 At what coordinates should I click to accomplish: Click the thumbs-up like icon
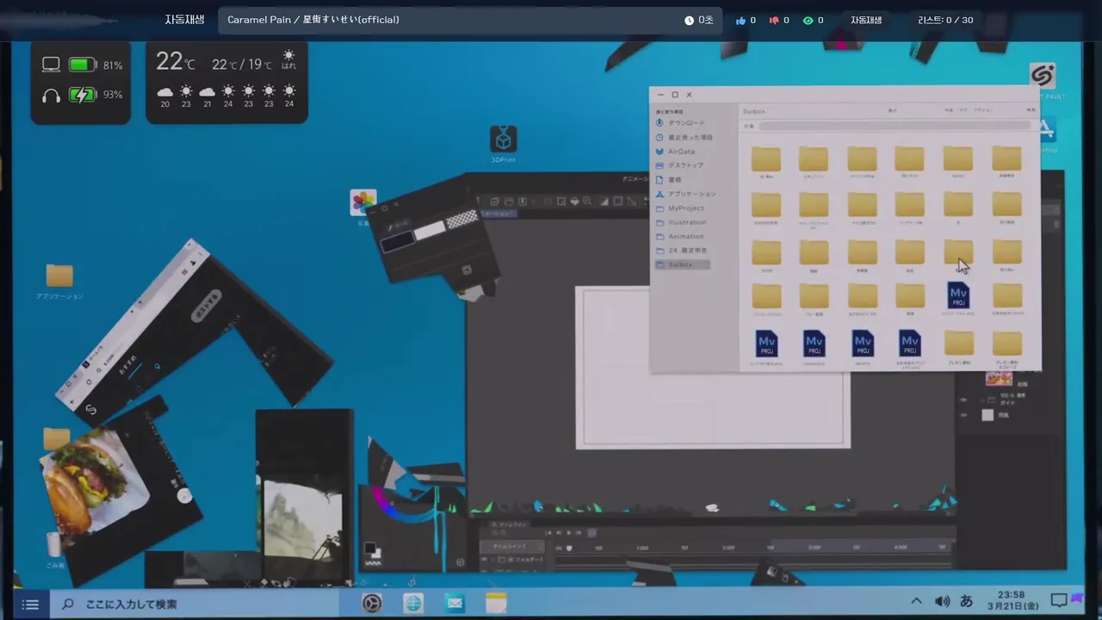[x=740, y=20]
